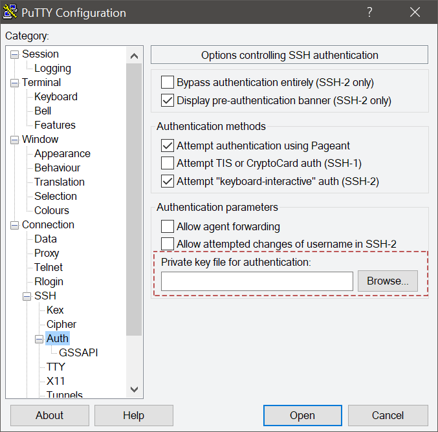Click Browse for private key file
The width and height of the screenshot is (438, 432).
point(388,281)
